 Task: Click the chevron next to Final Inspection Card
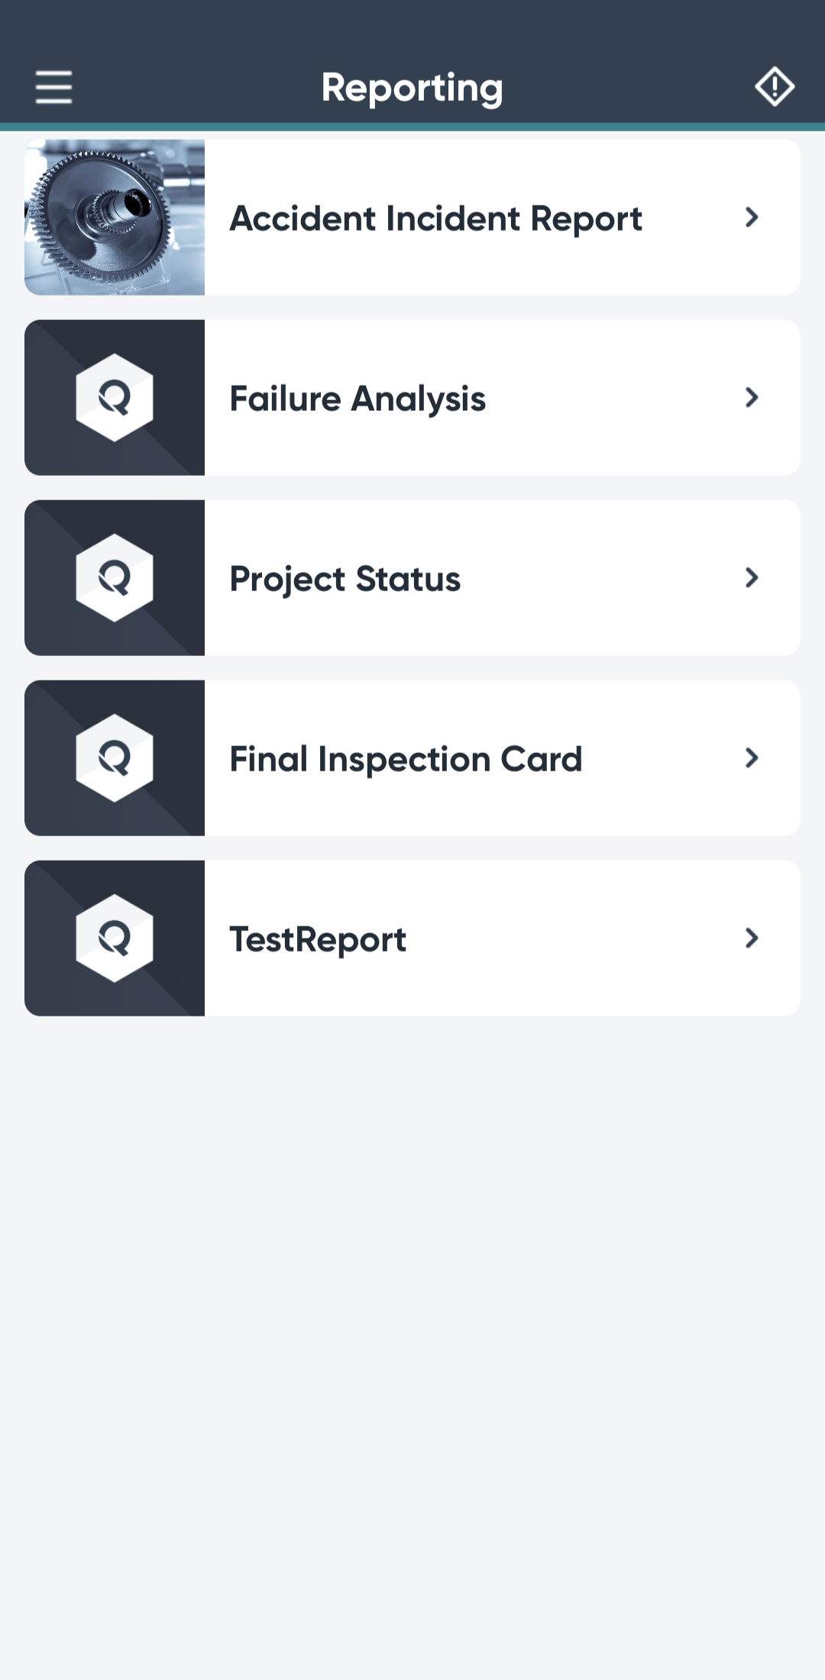[x=752, y=758]
